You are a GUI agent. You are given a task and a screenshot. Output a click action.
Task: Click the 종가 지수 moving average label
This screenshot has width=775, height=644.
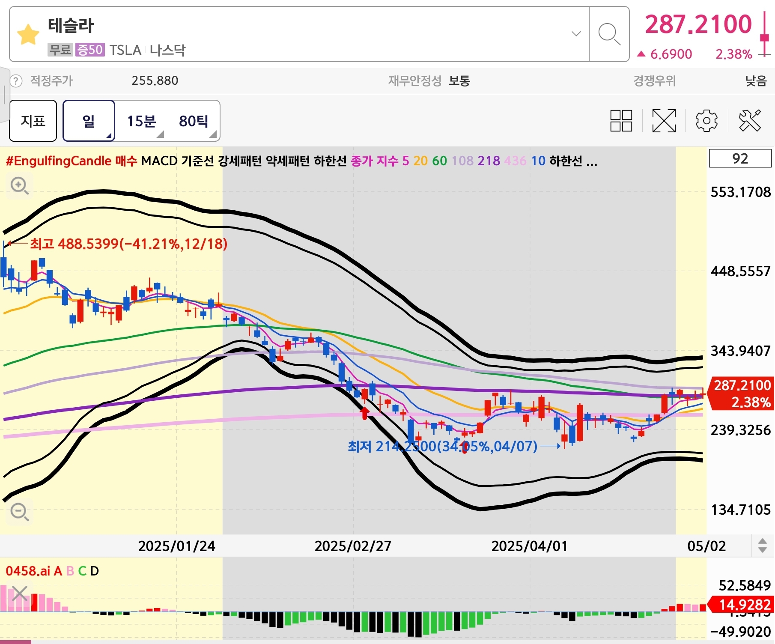[374, 161]
